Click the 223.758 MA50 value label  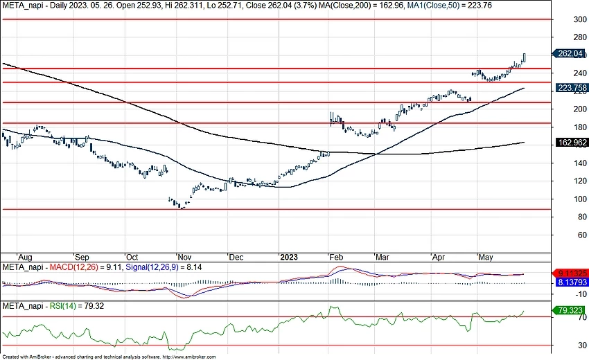tap(572, 88)
